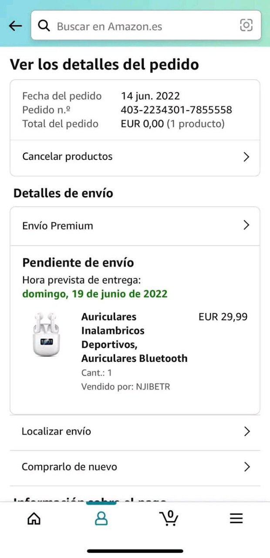
Task: Open the camera scan icon in the search bar
Action: (246, 26)
